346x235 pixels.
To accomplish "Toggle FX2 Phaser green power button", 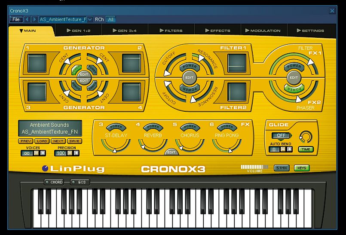I will tap(294, 89).
